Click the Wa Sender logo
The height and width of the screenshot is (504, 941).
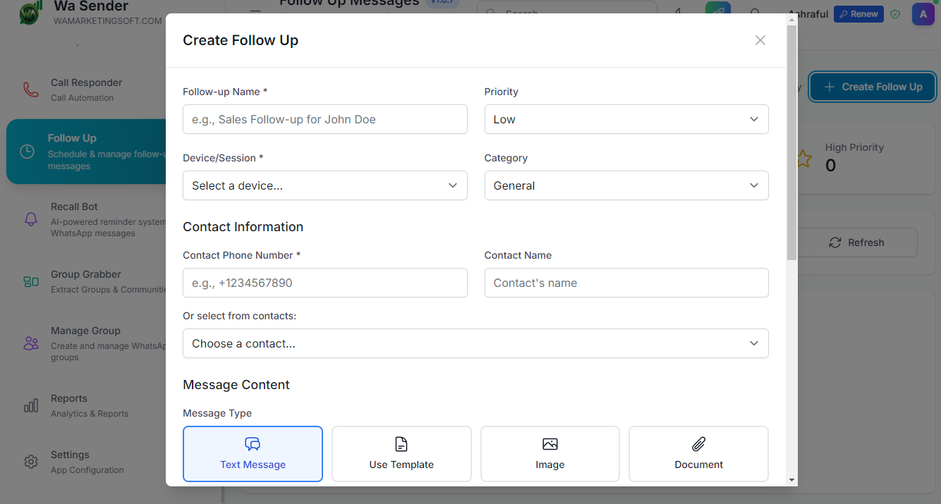click(28, 13)
